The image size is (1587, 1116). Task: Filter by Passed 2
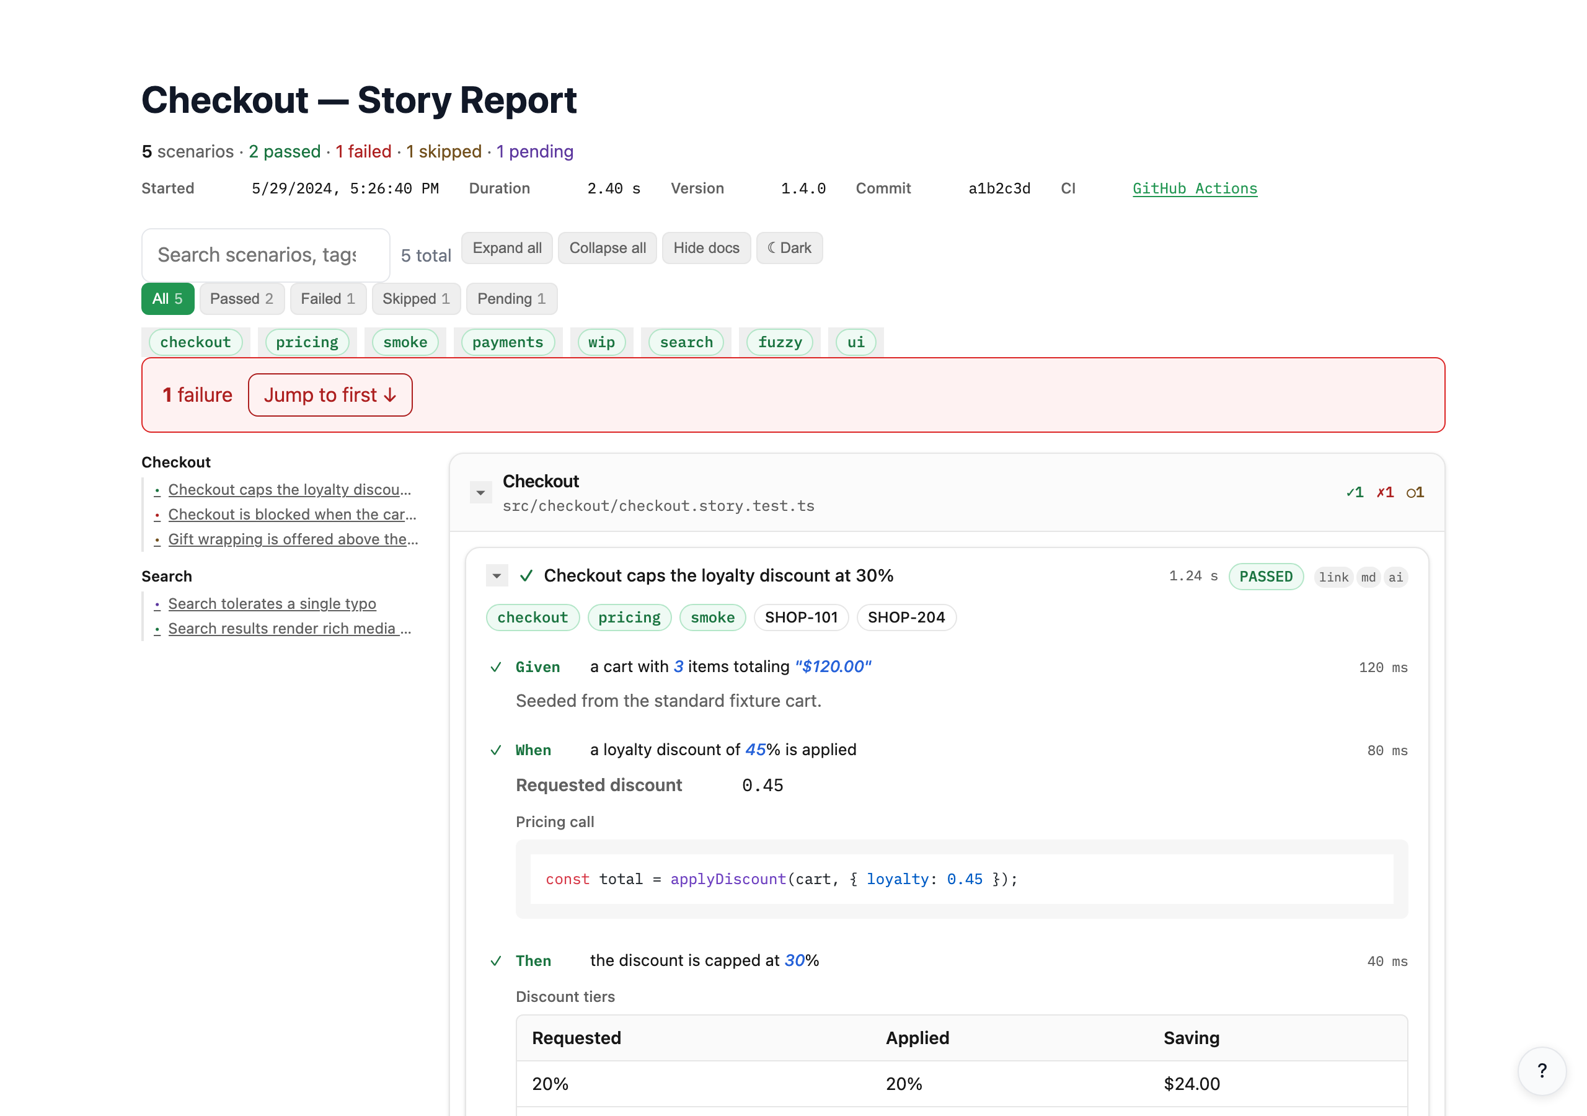(241, 299)
